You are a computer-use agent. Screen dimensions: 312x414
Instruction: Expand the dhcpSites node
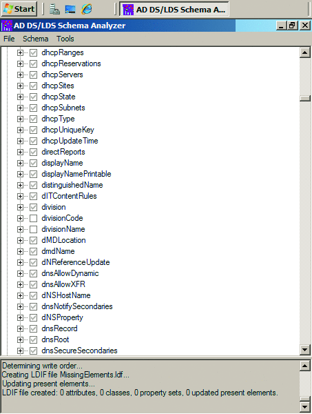point(20,86)
